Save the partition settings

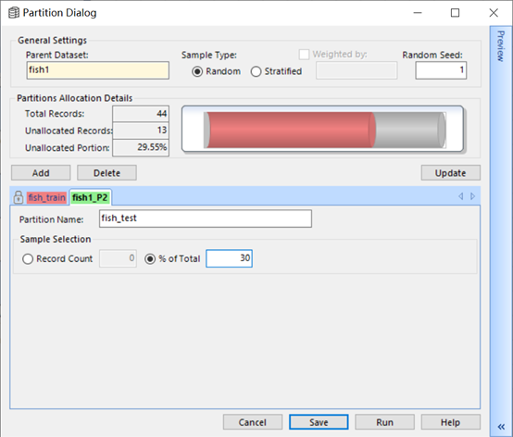click(319, 422)
